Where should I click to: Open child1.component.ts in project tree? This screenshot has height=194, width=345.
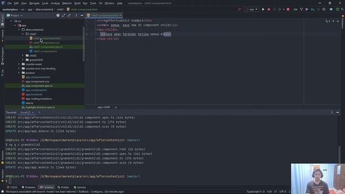point(45,51)
